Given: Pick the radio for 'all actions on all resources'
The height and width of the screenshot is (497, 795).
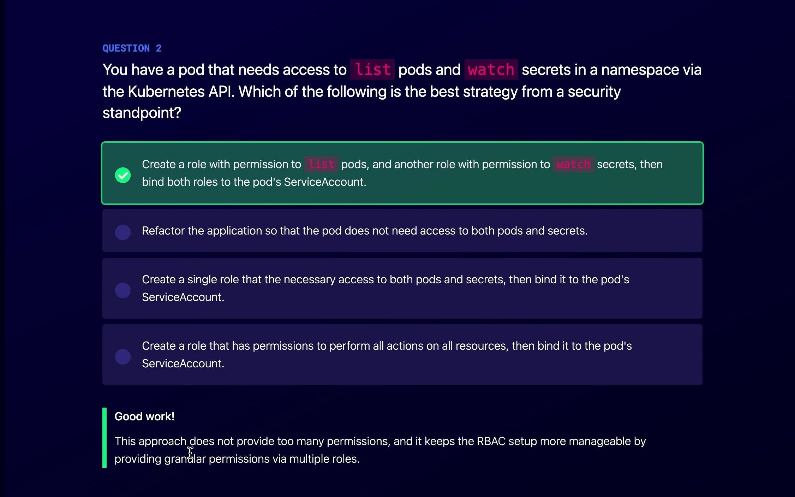Looking at the screenshot, I should (123, 357).
